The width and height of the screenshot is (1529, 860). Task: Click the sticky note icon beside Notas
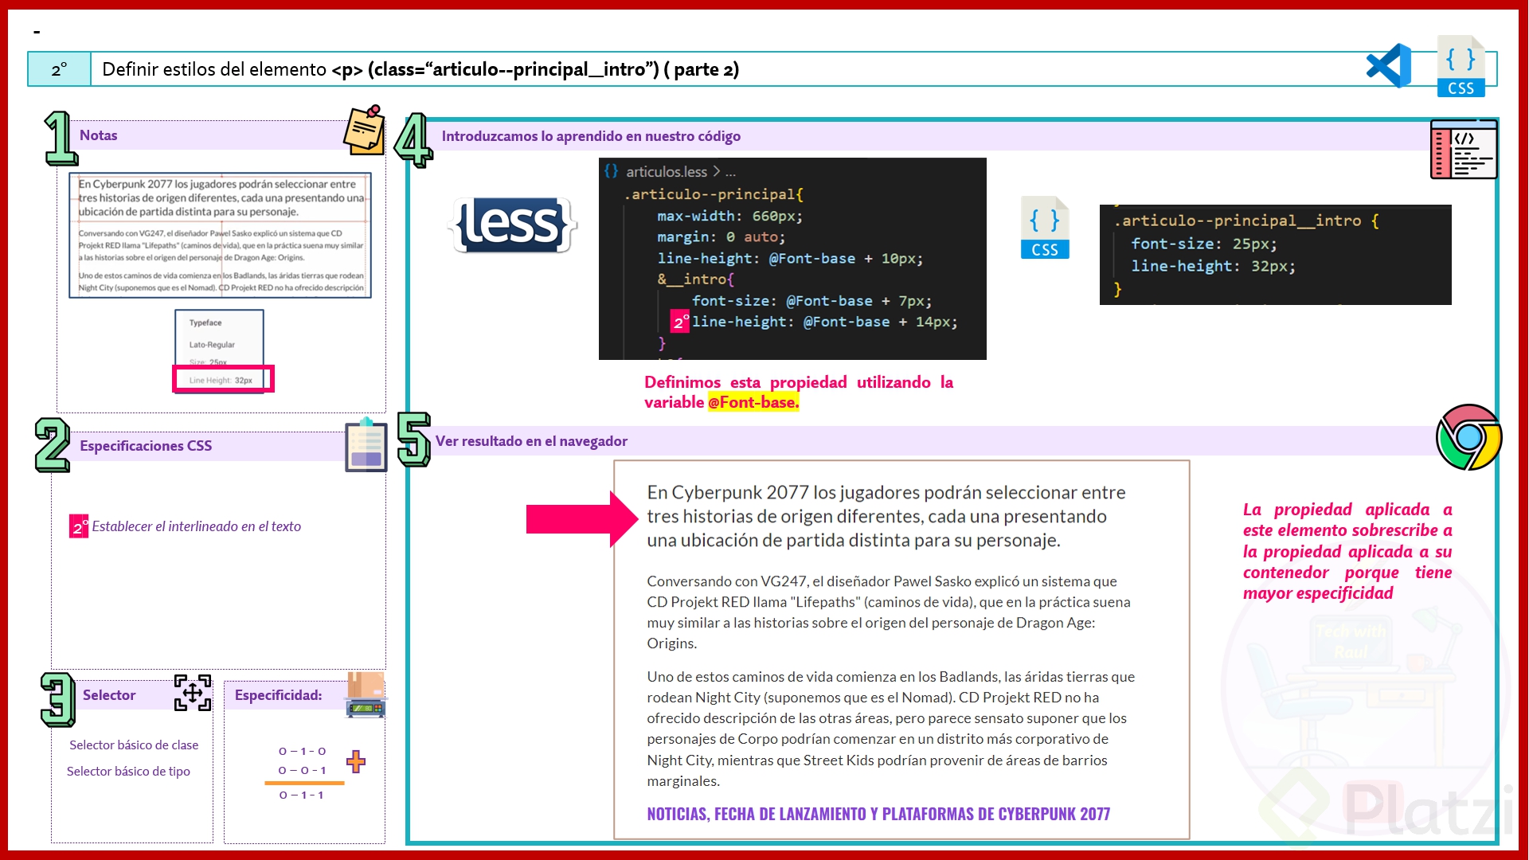364,130
